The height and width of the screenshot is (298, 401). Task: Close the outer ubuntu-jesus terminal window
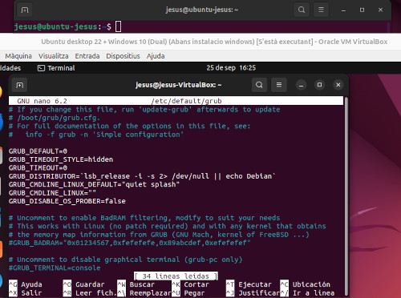381,10
